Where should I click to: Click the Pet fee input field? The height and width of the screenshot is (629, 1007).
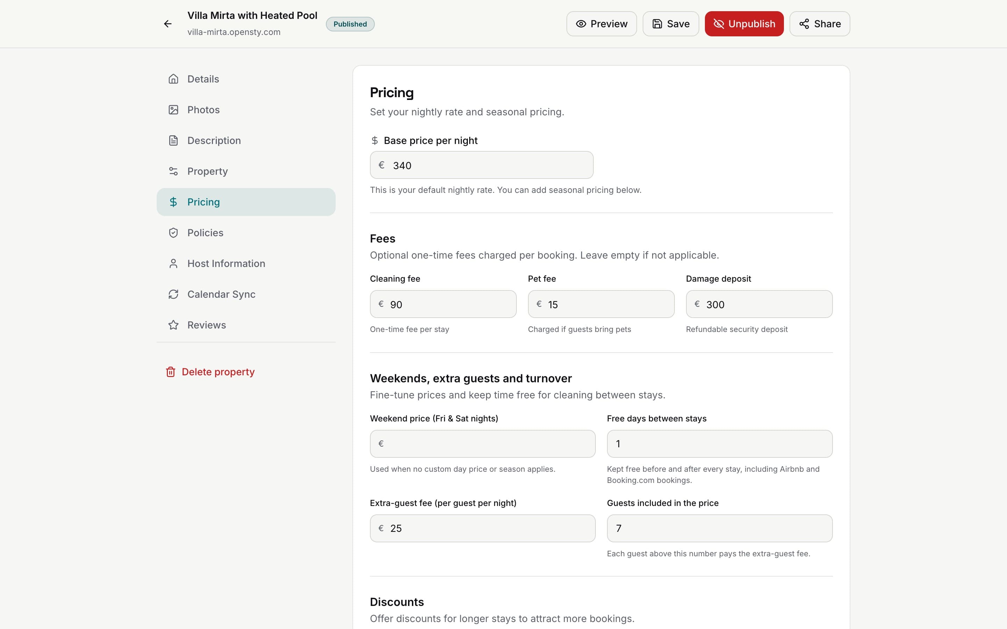(601, 304)
